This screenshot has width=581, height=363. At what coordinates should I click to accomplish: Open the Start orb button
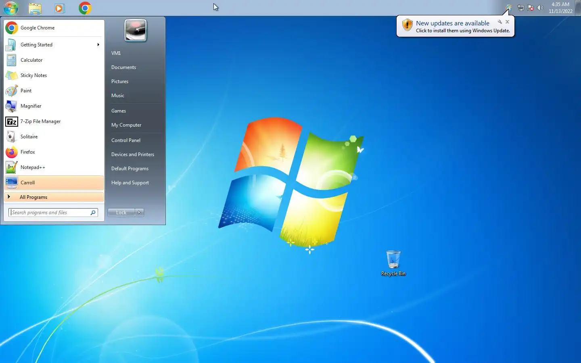click(11, 8)
